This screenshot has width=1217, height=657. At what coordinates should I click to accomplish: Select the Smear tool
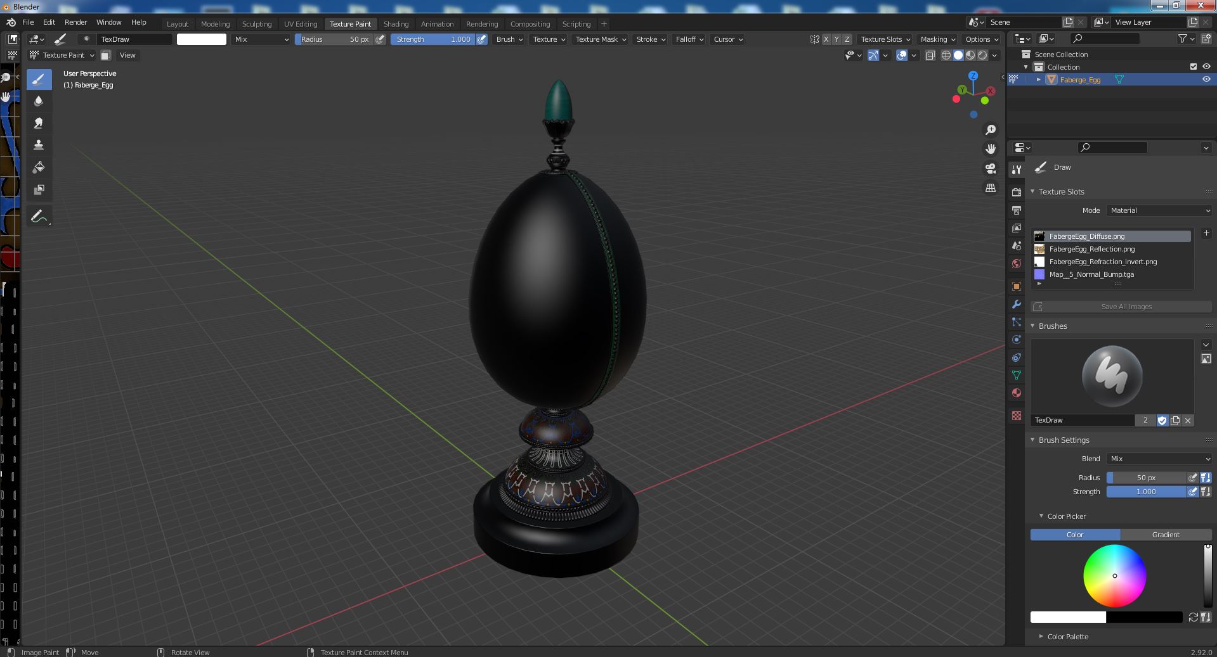[x=39, y=123]
